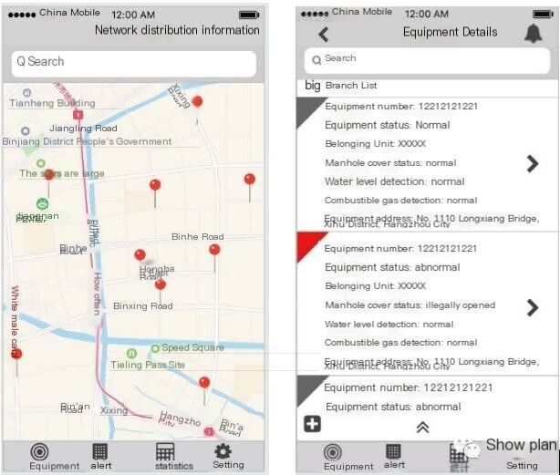The width and height of the screenshot is (560, 475).
Task: Expand the Normal status equipment entry arrow
Action: 532,164
